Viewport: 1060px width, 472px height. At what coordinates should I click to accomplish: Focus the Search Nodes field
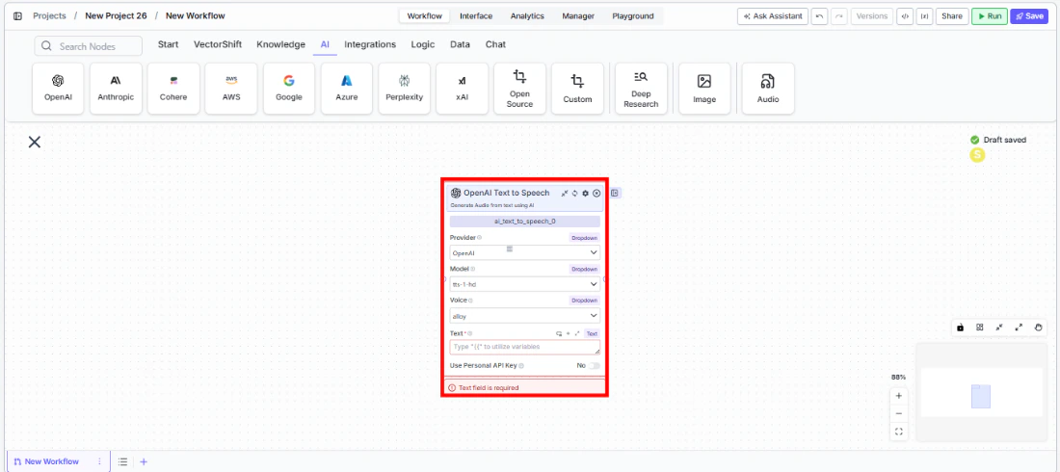89,46
